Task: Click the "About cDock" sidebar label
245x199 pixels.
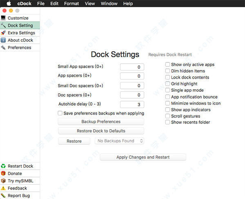Action: coord(20,40)
